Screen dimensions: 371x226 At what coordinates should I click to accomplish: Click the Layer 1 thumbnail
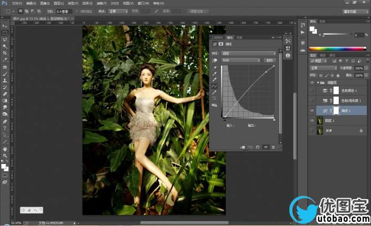pyautogui.click(x=320, y=120)
